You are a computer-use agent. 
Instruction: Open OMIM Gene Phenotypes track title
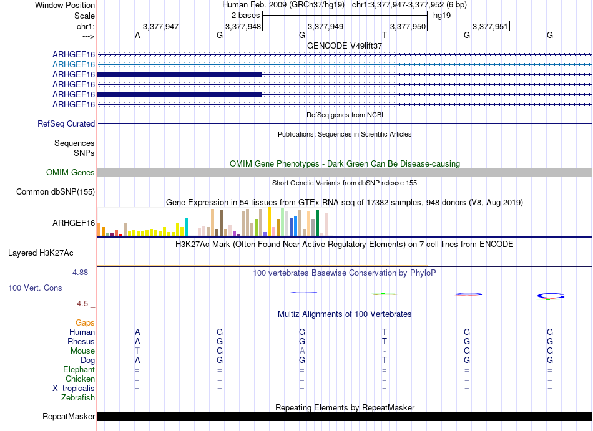345,163
